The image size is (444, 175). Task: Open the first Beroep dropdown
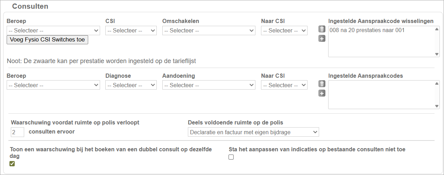54,31
